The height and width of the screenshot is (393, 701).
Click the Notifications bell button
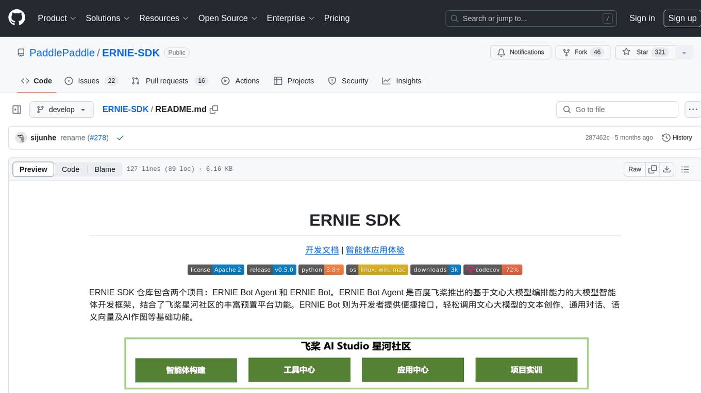point(521,52)
